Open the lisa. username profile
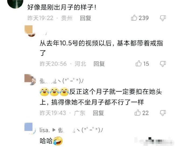This screenshot has height=147, width=175. [x=45, y=130]
